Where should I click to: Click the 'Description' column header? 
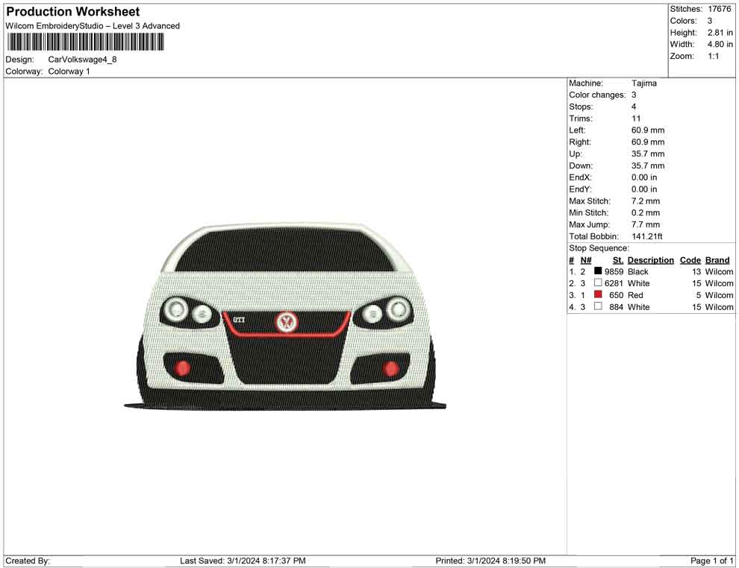point(651,260)
